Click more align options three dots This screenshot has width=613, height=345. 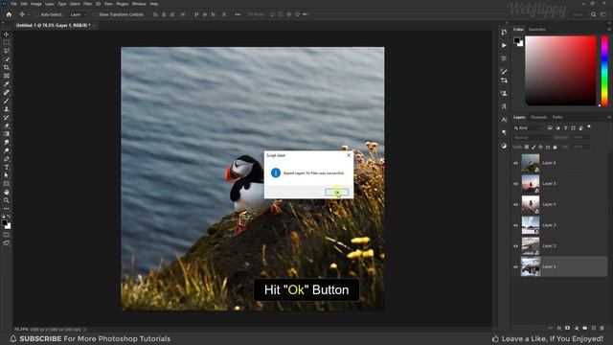tap(238, 14)
